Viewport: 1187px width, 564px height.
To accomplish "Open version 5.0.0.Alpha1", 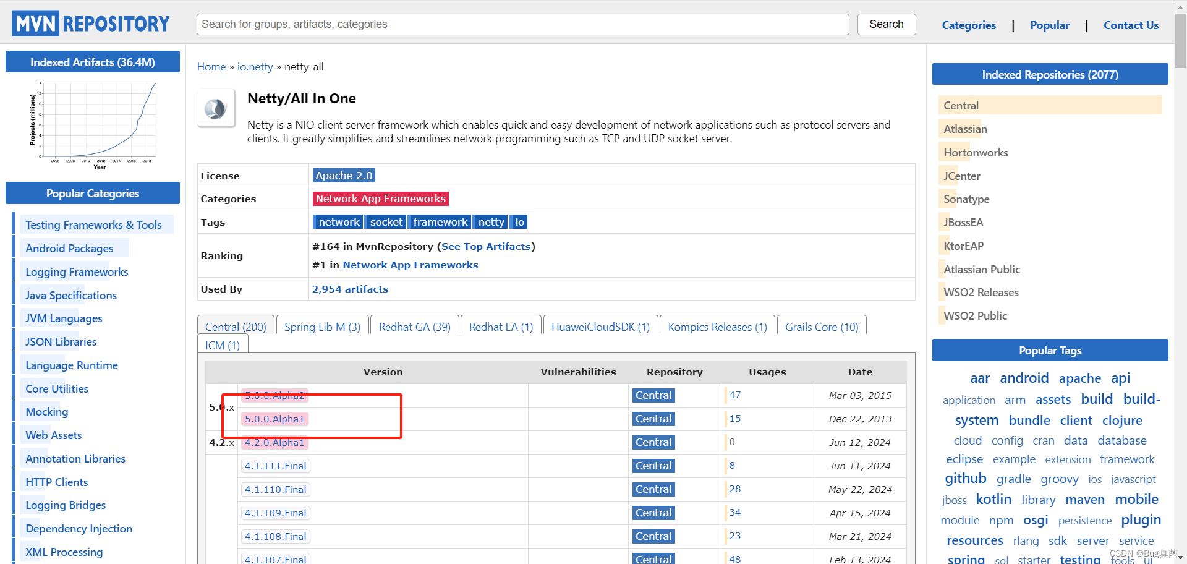I will click(274, 419).
